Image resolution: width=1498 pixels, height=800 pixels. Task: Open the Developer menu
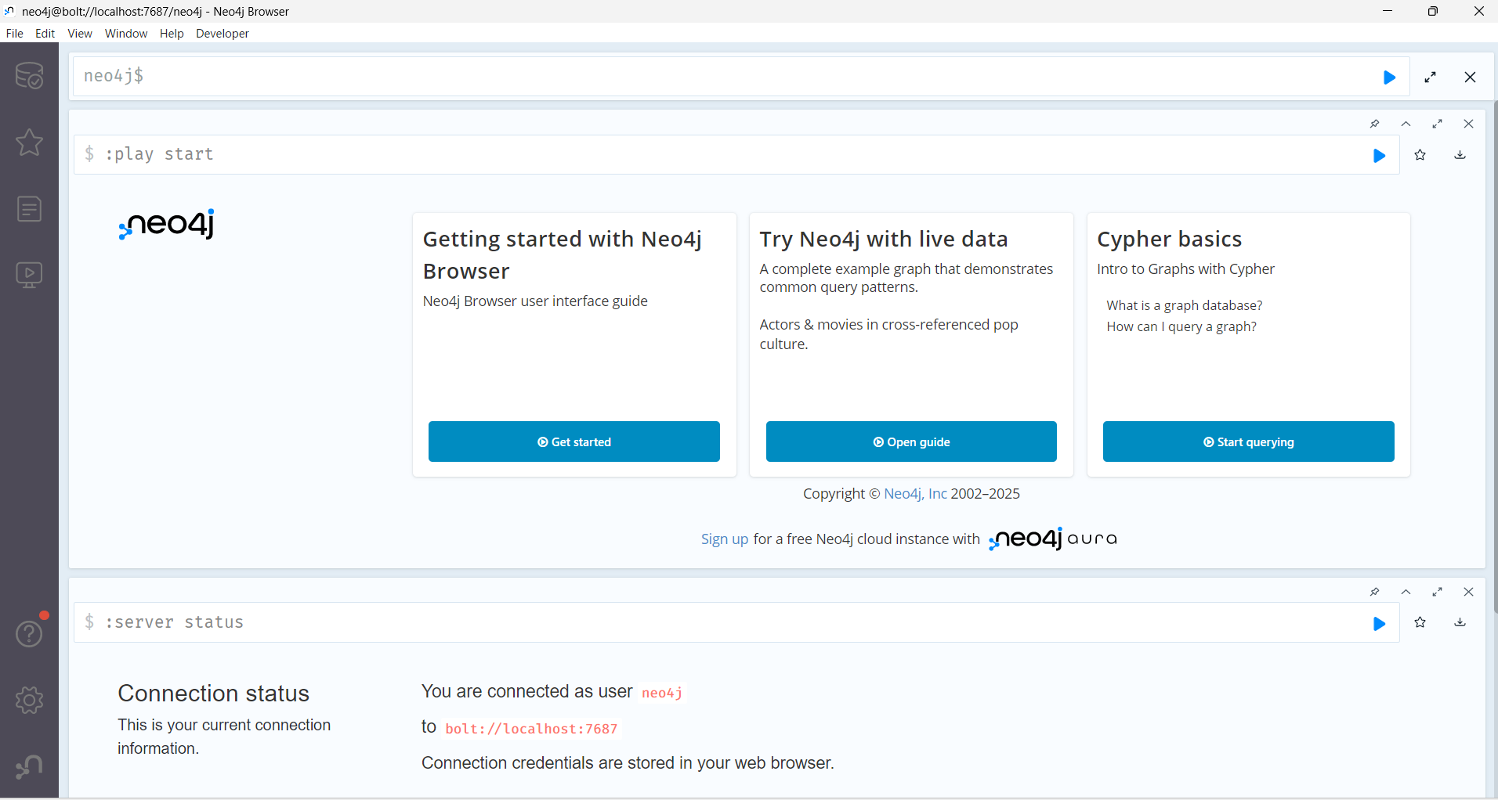pos(223,34)
